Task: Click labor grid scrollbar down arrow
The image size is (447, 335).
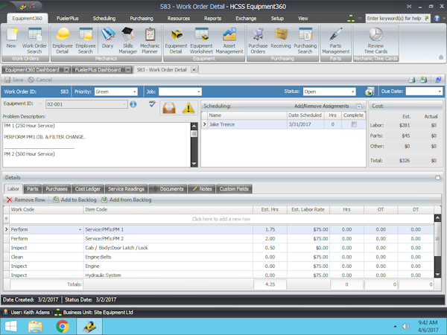Action: click(437, 275)
